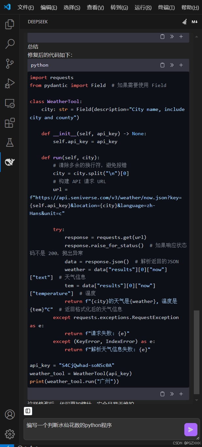Click the 修复后的代码如下 text
Screen dimensions: 202x447
click(50, 55)
